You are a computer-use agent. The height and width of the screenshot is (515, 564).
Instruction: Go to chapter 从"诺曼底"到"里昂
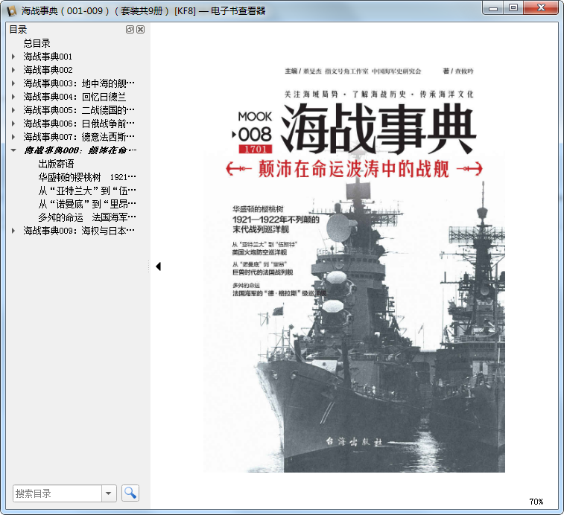coord(87,204)
